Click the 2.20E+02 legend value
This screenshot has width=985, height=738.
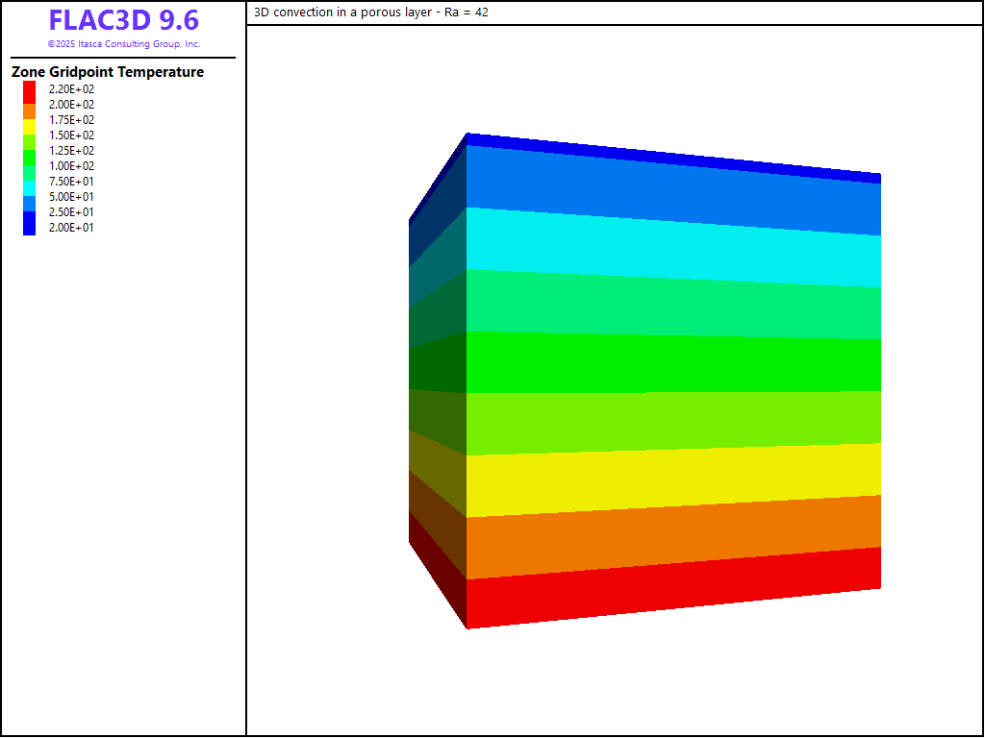click(72, 89)
